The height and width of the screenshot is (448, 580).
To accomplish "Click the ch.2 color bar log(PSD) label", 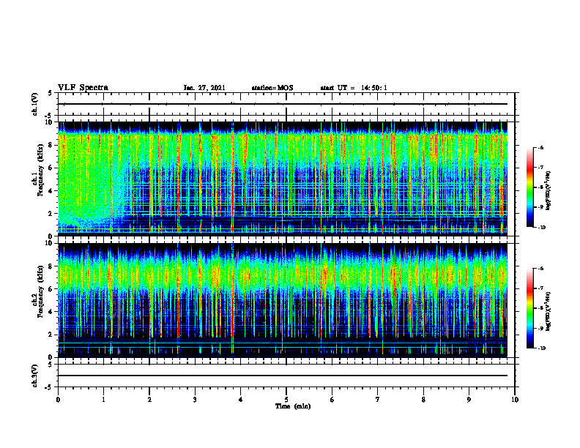I will tap(548, 311).
